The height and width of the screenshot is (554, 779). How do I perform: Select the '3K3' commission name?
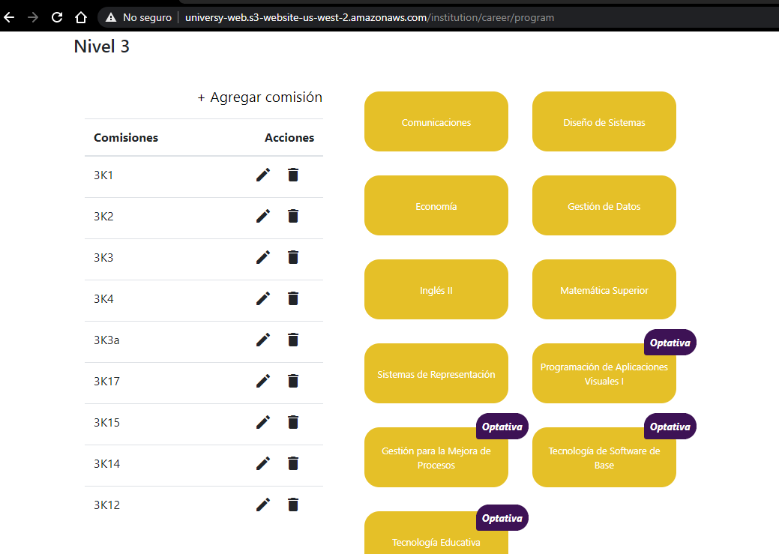pos(103,257)
